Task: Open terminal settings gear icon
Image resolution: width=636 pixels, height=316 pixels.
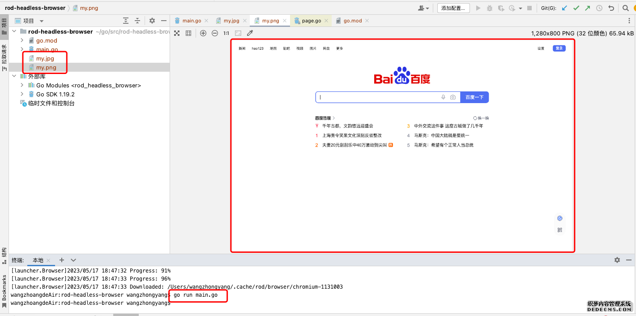Action: click(x=617, y=260)
